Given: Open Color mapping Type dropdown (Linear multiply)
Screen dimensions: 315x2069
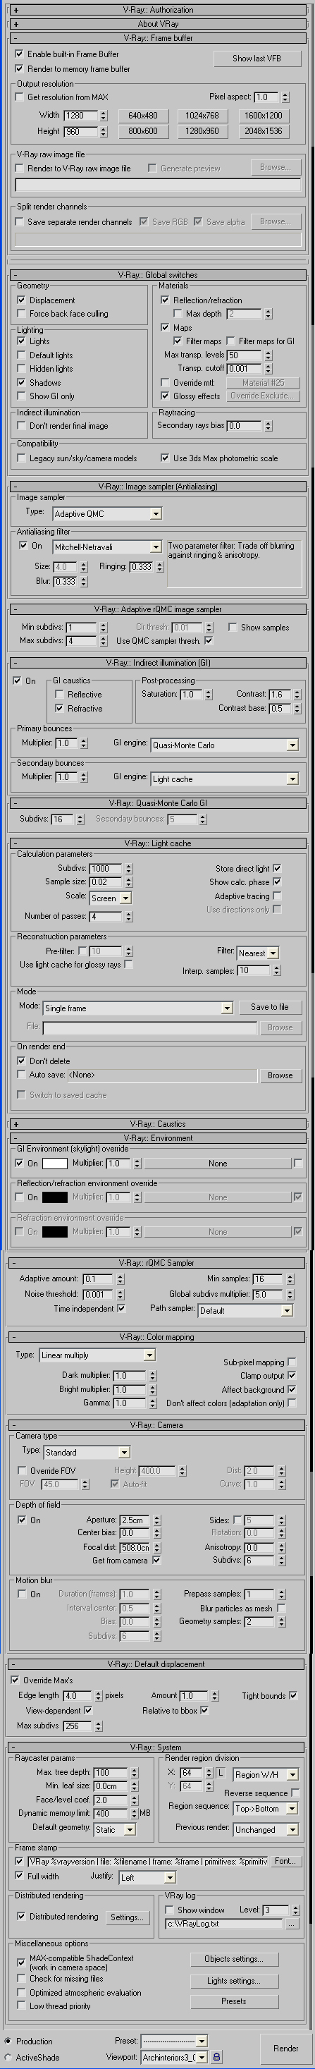Looking at the screenshot, I should tap(97, 1355).
